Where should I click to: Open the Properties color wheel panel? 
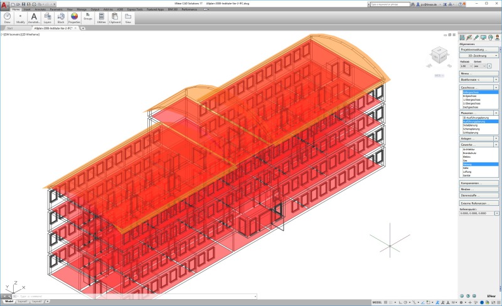tap(74, 18)
